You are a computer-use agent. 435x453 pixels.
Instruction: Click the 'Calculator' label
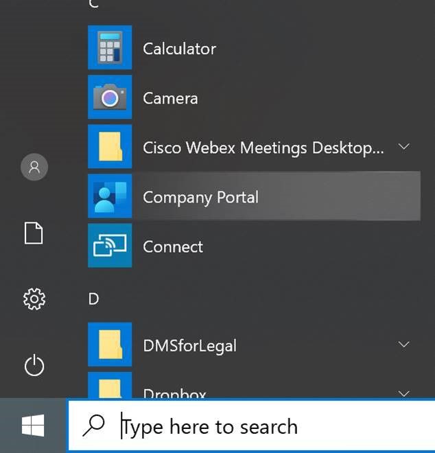click(179, 49)
